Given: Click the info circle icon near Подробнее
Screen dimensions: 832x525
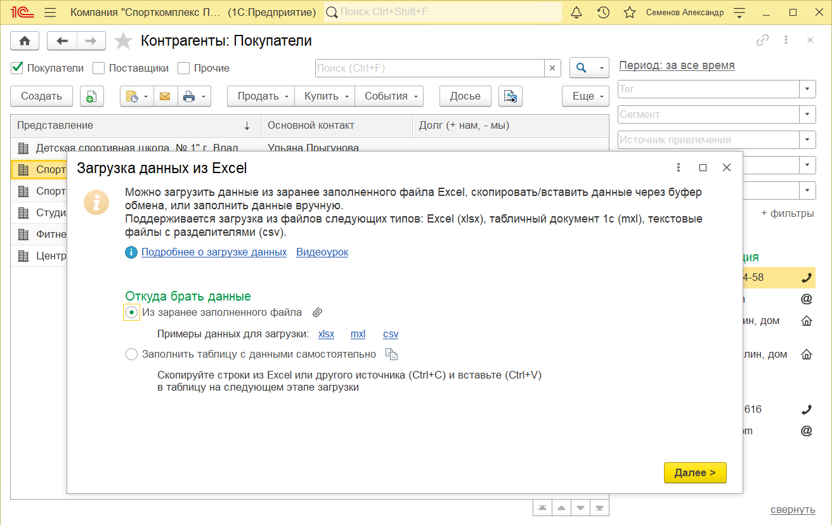Looking at the screenshot, I should pyautogui.click(x=131, y=252).
